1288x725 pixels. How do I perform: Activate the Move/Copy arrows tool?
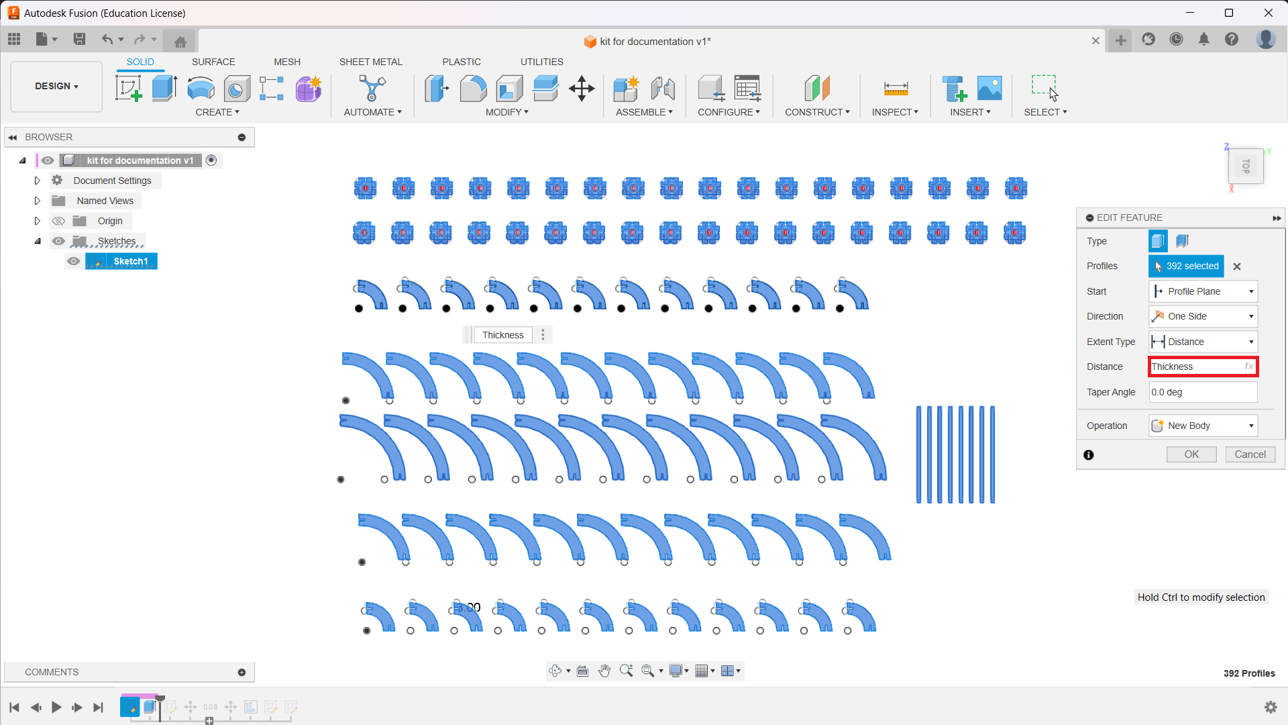(582, 88)
